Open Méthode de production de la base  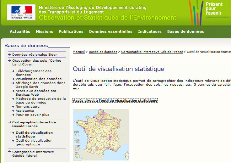[40, 100]
